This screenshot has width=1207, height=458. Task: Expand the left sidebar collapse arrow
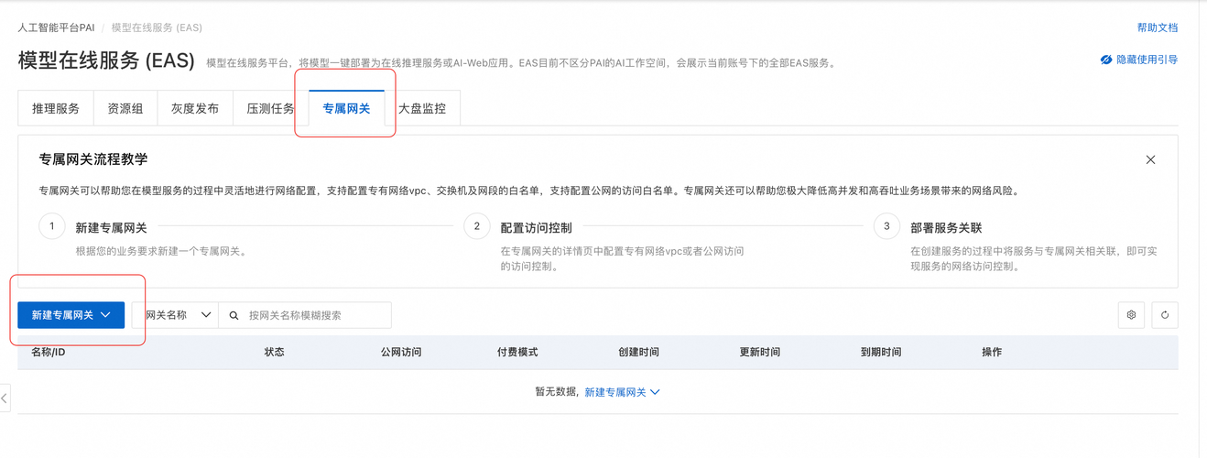5,398
